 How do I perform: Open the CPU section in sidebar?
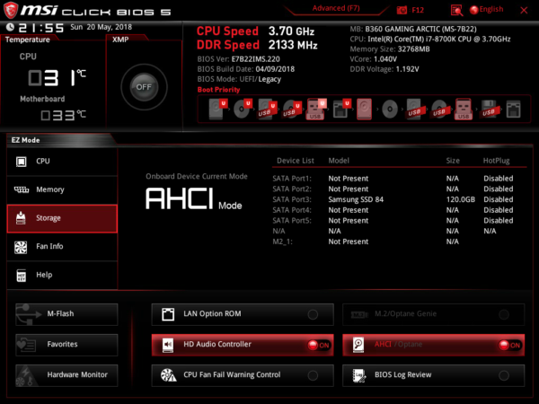[x=62, y=162]
